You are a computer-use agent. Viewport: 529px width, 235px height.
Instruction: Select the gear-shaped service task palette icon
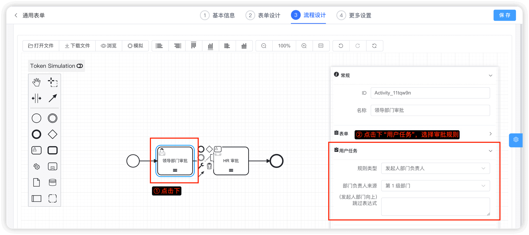[x=36, y=167]
